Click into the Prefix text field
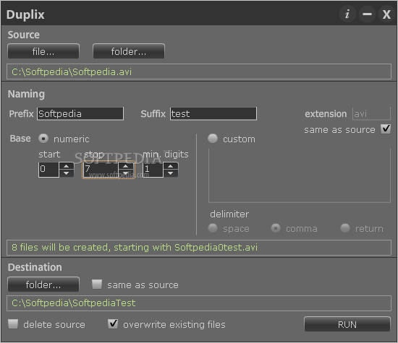398x343 pixels. tap(80, 113)
